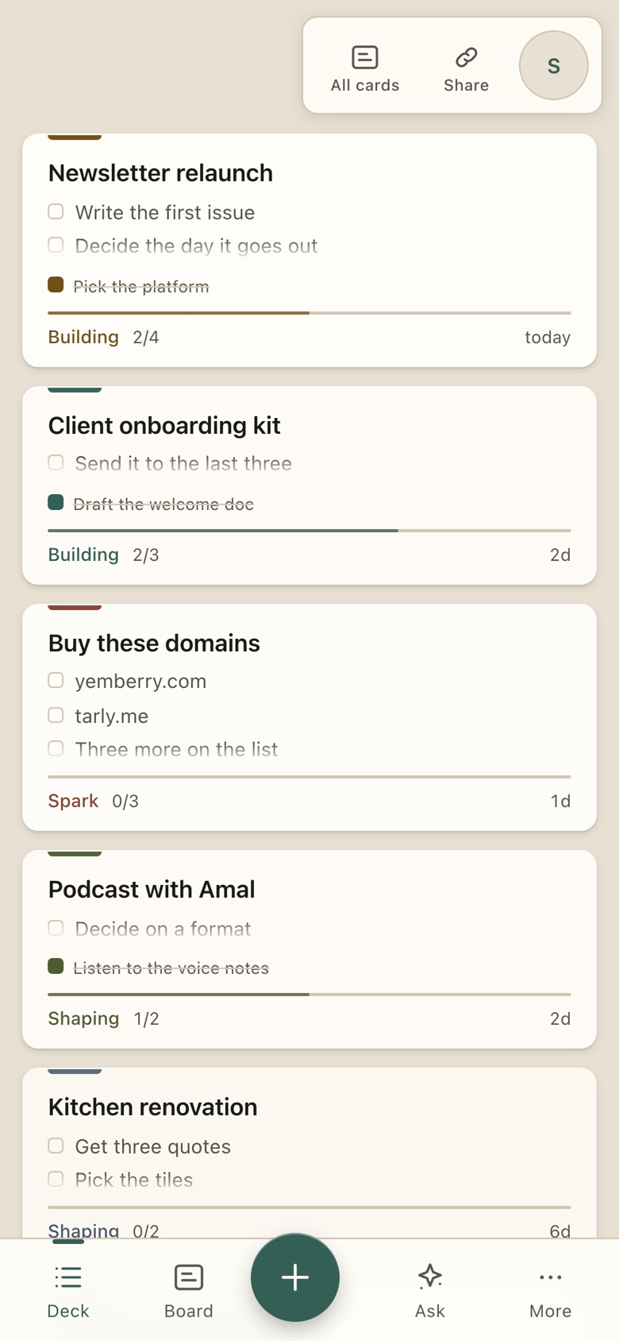Uncheck Draft the welcome doc
This screenshot has height=1341, width=619.
[x=56, y=502]
